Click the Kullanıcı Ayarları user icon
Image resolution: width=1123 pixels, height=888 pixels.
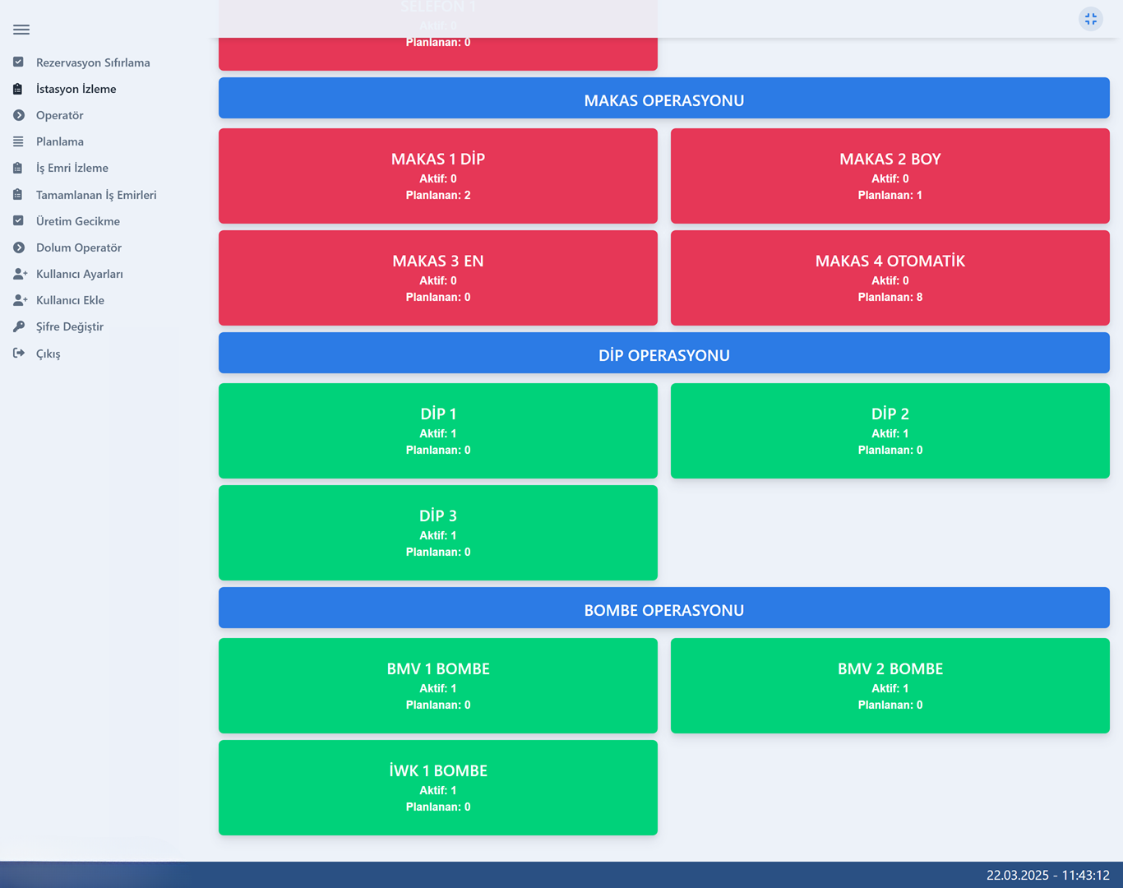point(20,274)
